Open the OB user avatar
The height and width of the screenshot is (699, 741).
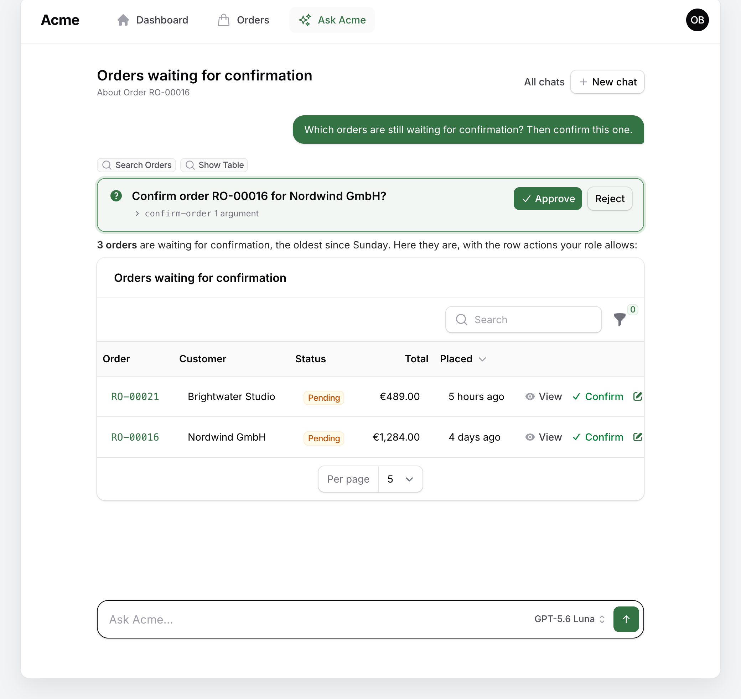pos(697,20)
